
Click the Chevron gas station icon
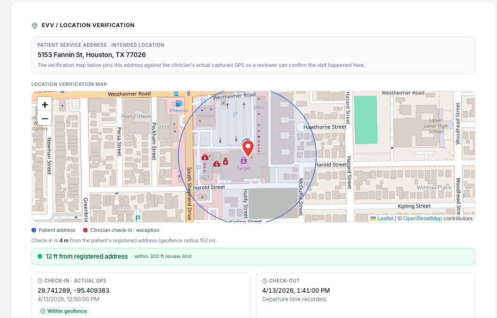[179, 103]
